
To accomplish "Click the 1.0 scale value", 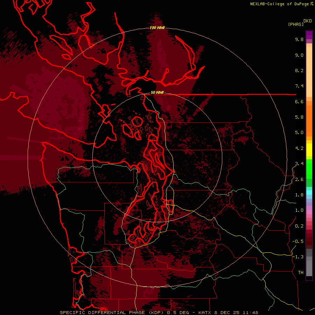I will (x=299, y=210).
